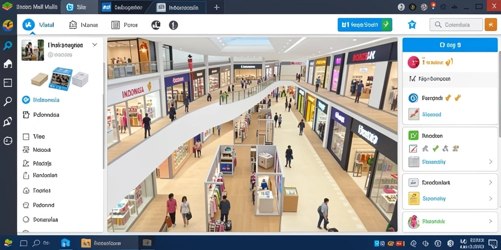The image size is (501, 250).
Task: Click the blue FegnScelt button
Action: point(364,24)
